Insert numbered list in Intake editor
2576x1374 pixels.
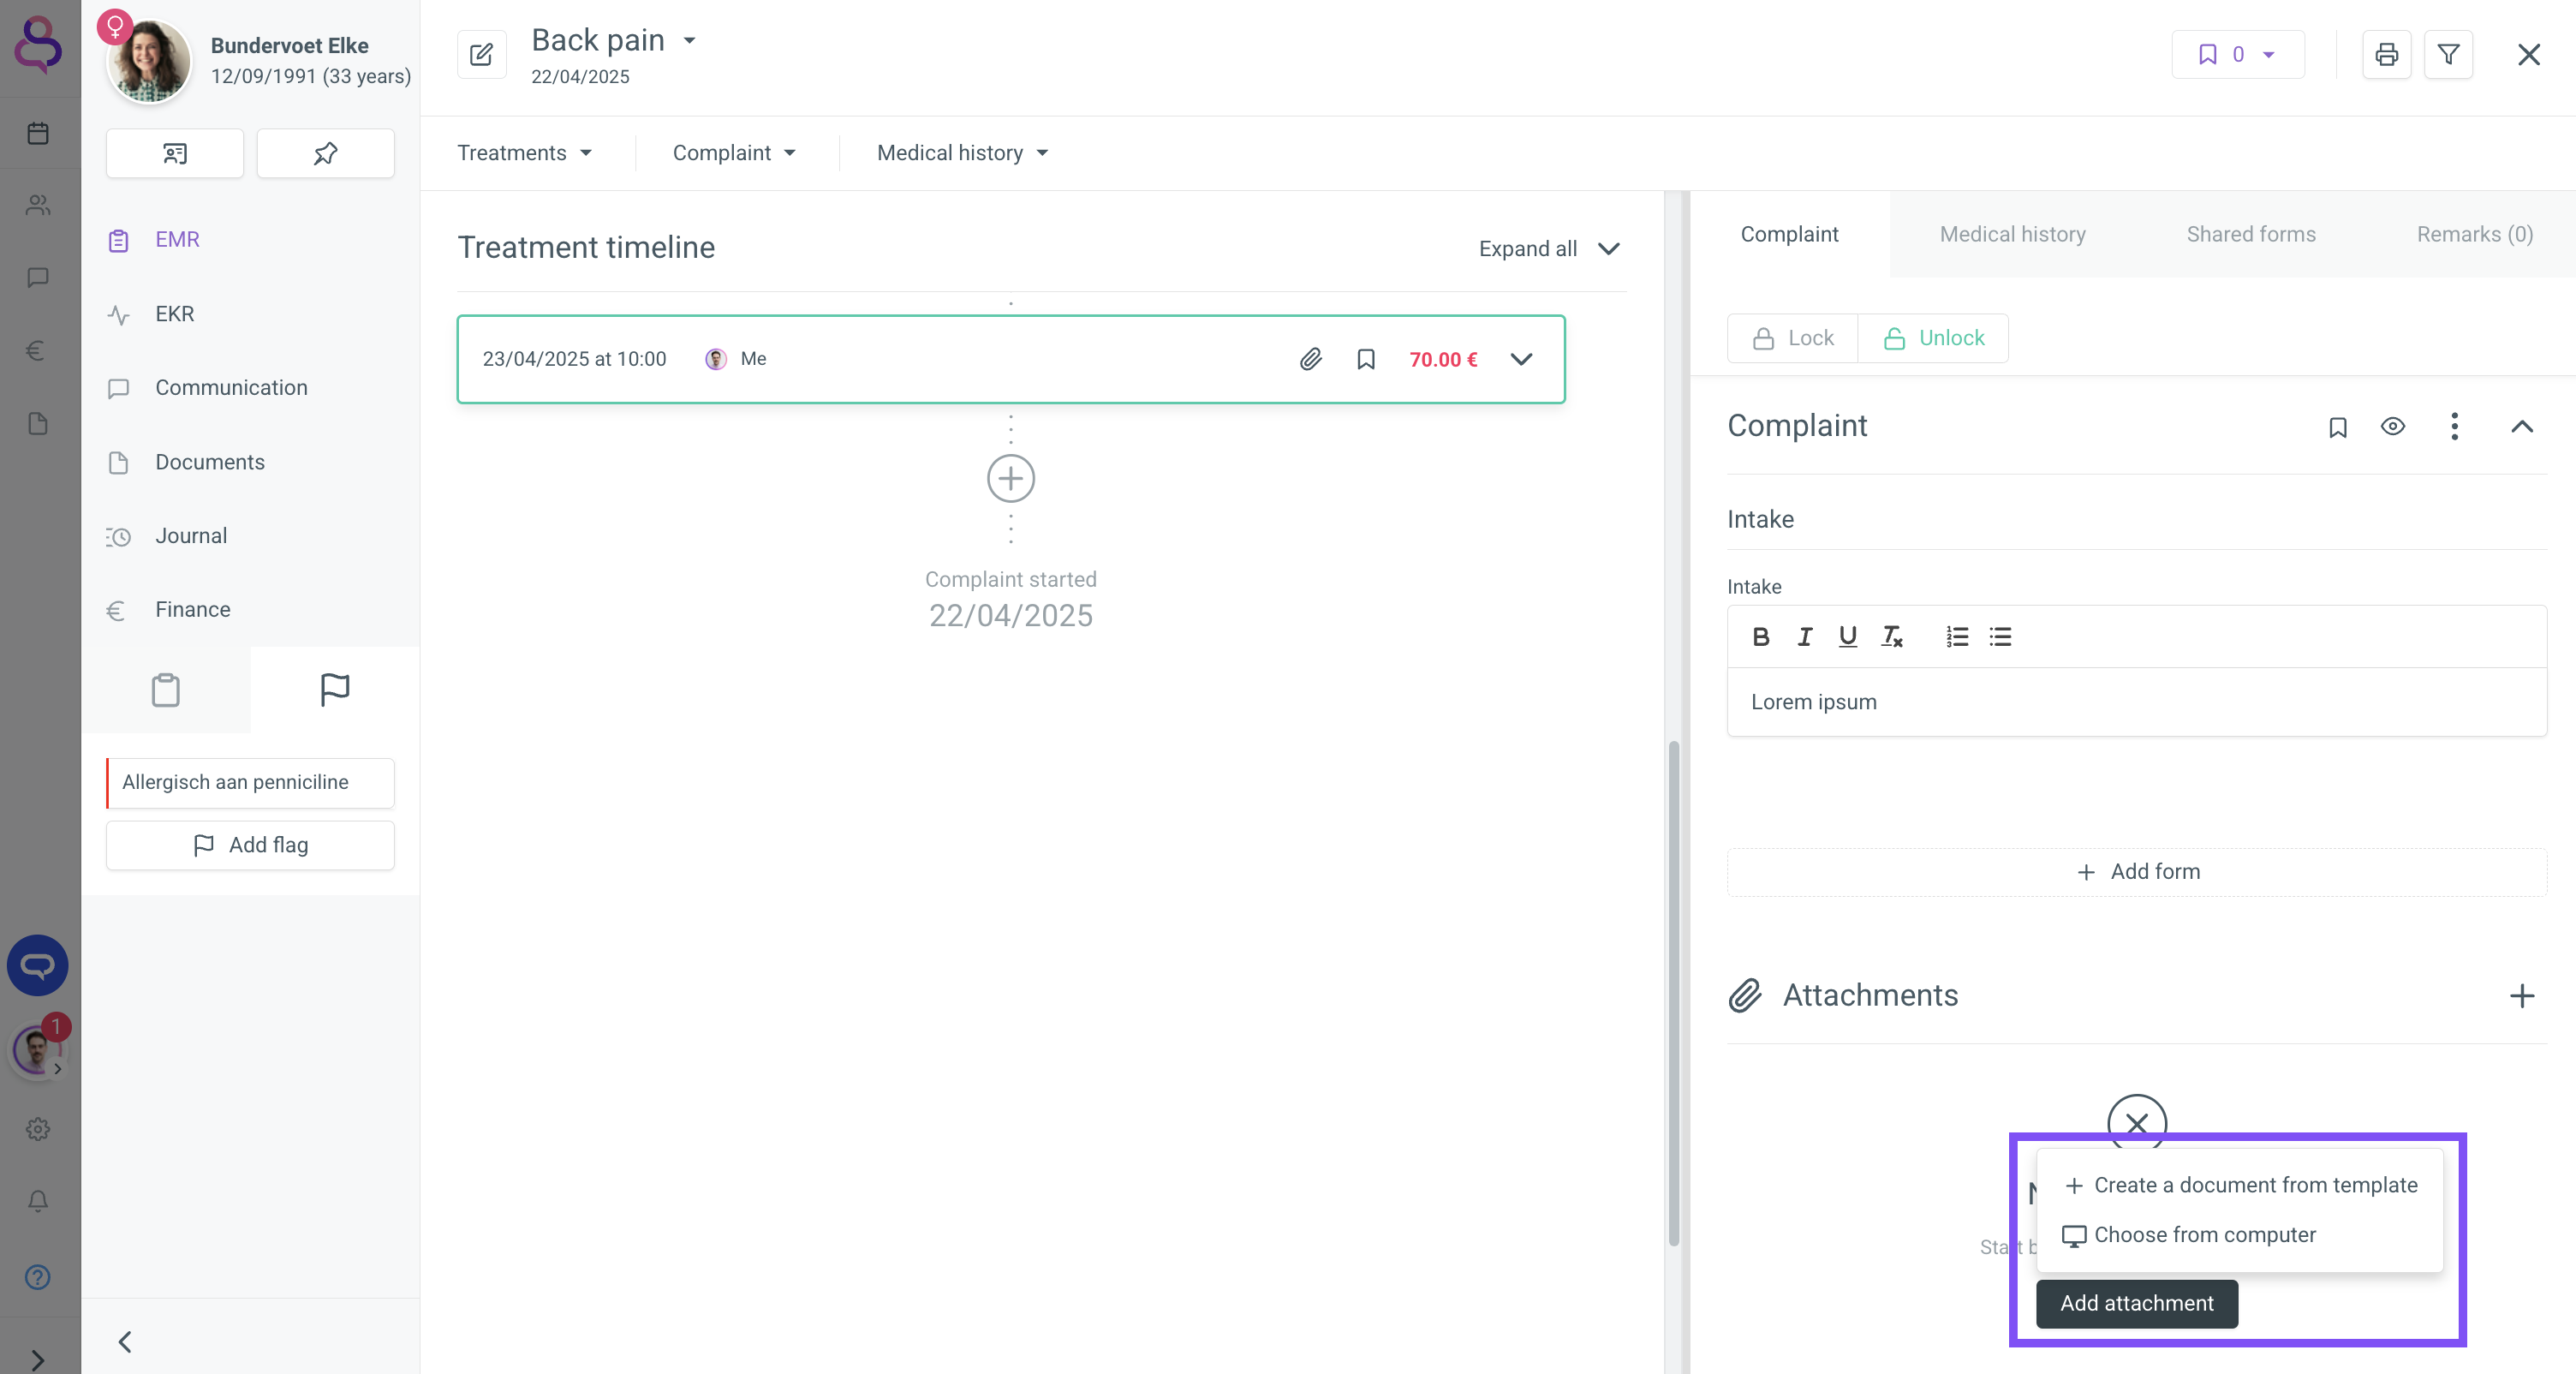coord(1957,636)
